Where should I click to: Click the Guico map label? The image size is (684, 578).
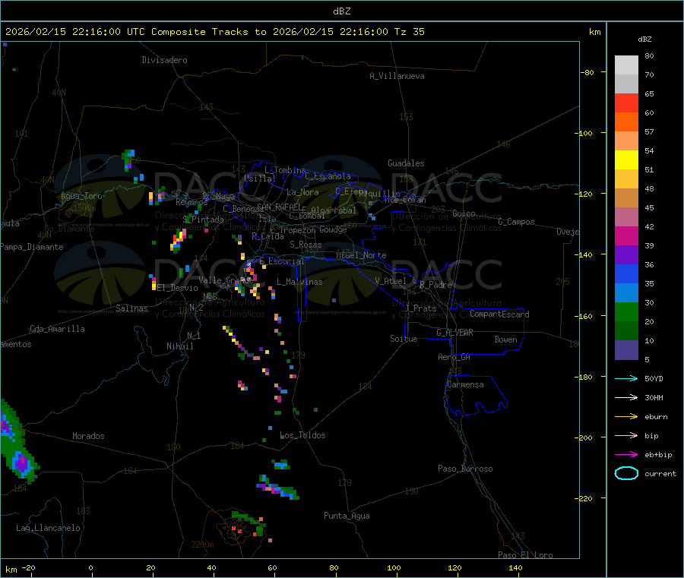(x=464, y=213)
